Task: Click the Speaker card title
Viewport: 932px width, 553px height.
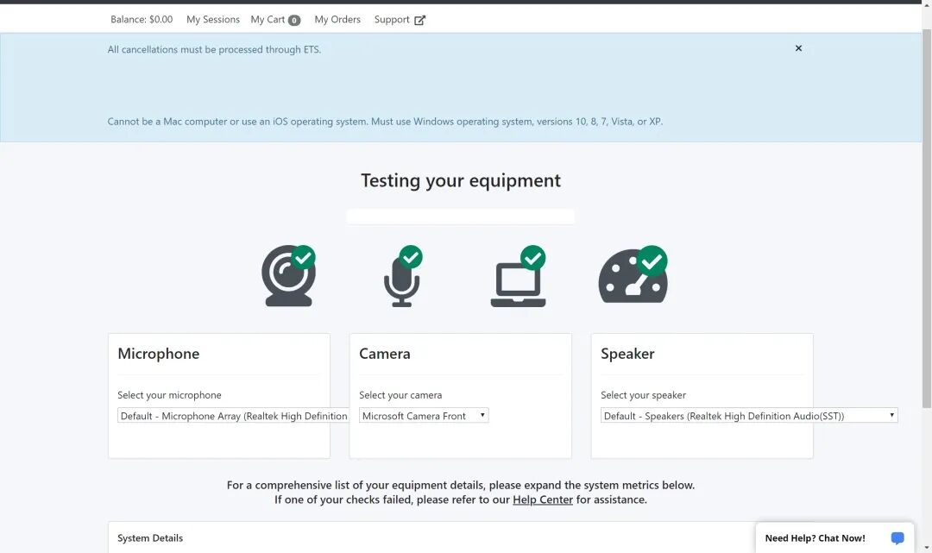Action: [627, 354]
